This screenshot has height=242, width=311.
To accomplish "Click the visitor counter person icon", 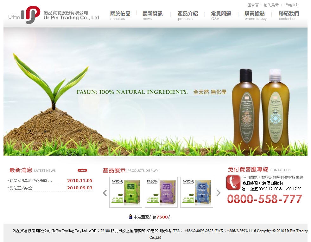I will [130, 217].
